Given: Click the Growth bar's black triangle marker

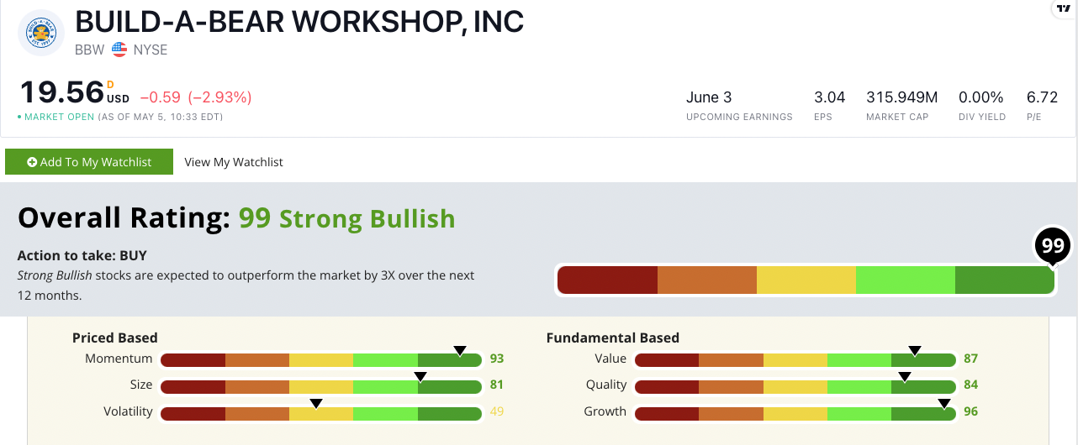Looking at the screenshot, I should pyautogui.click(x=943, y=403).
